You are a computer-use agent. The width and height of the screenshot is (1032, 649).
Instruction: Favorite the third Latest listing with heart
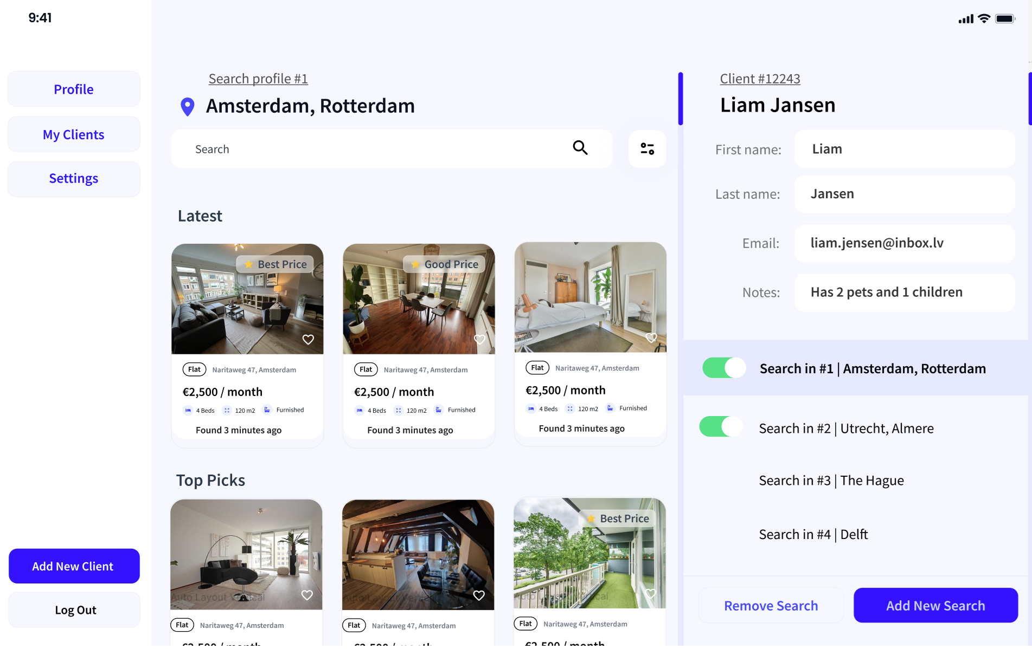click(x=651, y=338)
